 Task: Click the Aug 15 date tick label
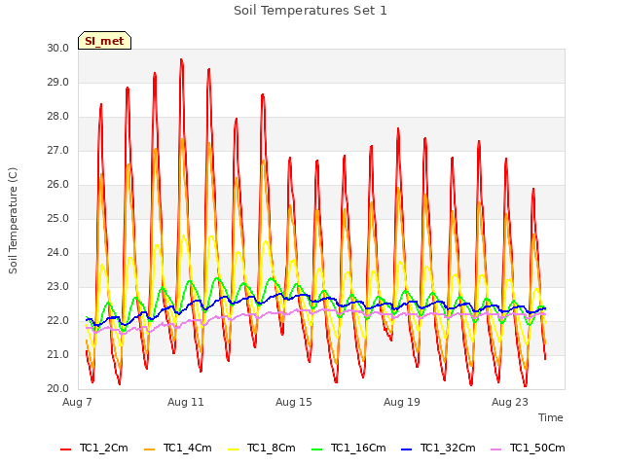[294, 402]
